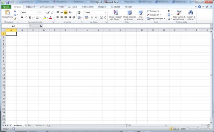
Task: Apply top vertical alignment
Action: (x=58, y=12)
